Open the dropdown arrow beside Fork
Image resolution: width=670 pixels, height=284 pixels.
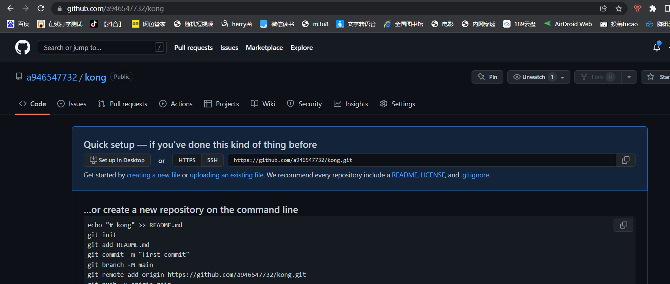coord(629,77)
